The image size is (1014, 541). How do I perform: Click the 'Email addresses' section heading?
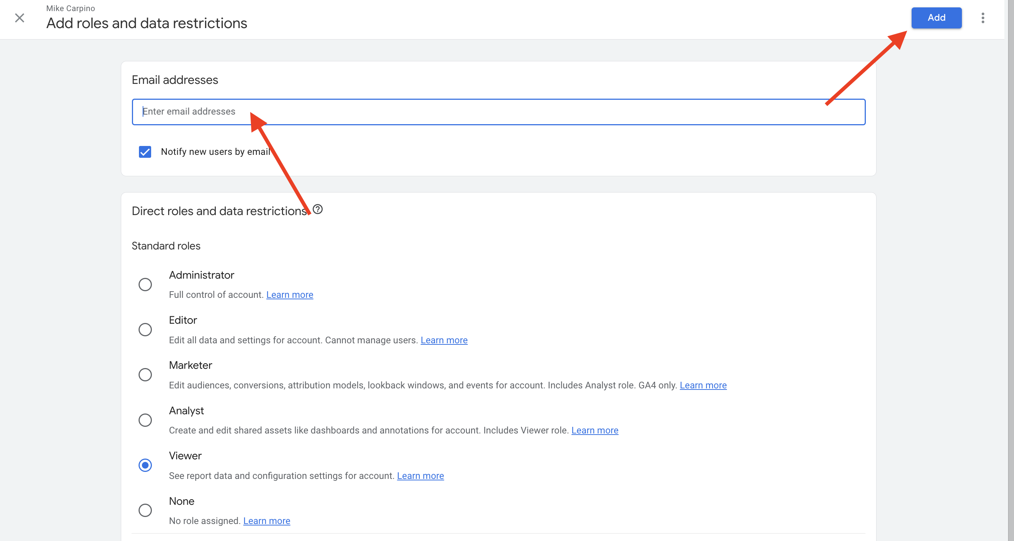click(x=175, y=80)
